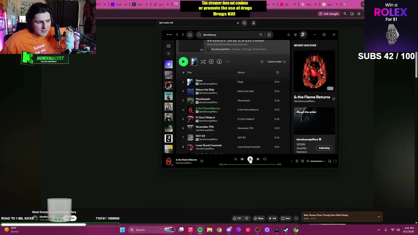Open the Custom order sort dropdown

click(x=276, y=62)
